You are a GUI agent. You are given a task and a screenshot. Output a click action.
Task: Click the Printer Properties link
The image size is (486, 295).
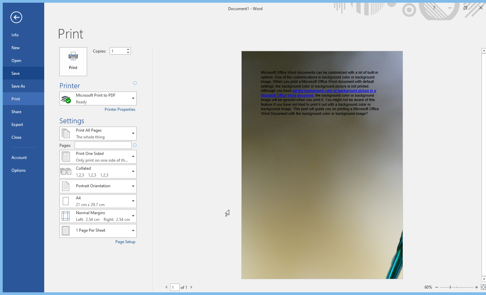(120, 109)
